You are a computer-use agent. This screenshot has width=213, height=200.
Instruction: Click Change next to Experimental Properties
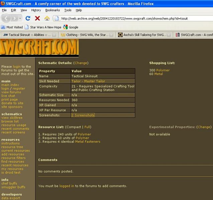204,127
